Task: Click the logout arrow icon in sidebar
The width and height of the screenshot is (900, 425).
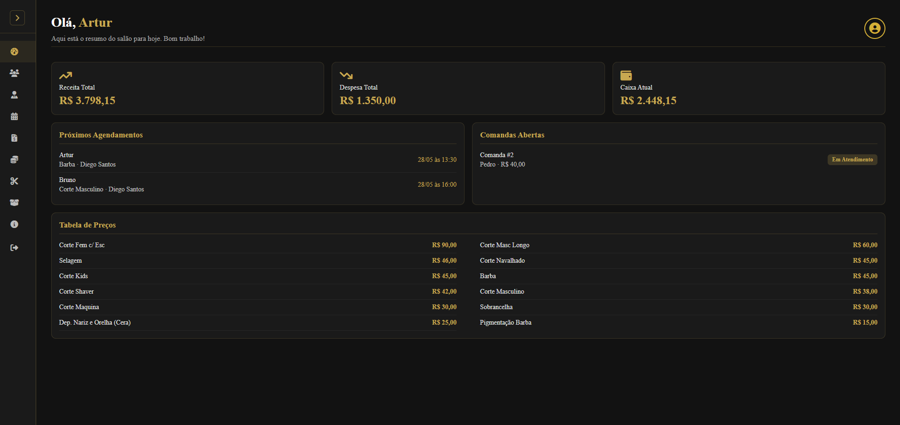Action: [x=15, y=248]
